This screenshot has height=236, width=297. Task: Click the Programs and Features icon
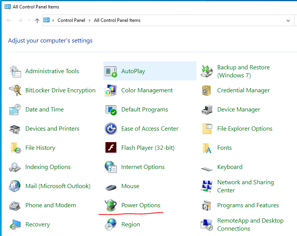coord(207,206)
